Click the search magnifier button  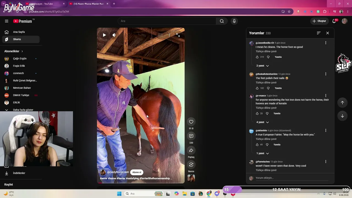click(x=222, y=21)
